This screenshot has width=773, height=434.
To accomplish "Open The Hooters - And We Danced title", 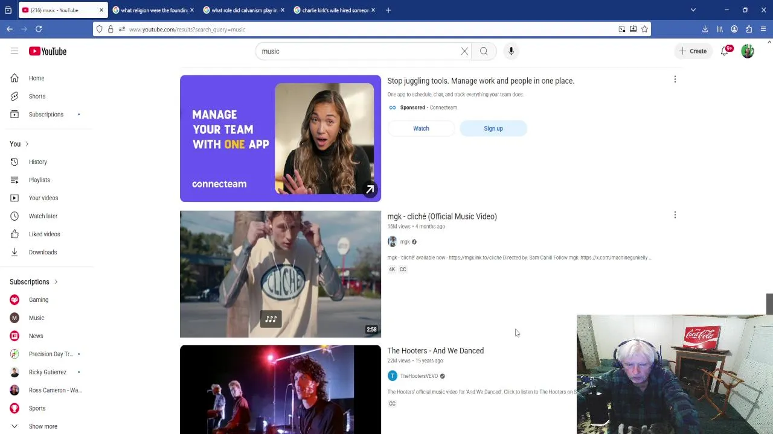I will 435,351.
